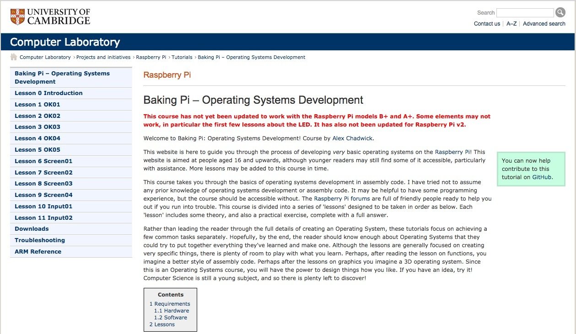Open Lesson 8 Screen03 in sidebar
Screen dimensions: 576x334
pyautogui.click(x=71, y=184)
